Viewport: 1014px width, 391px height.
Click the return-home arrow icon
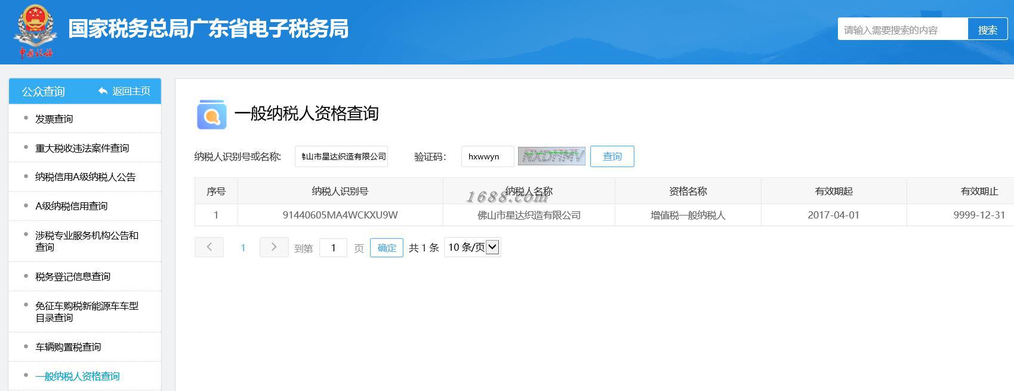[x=103, y=91]
